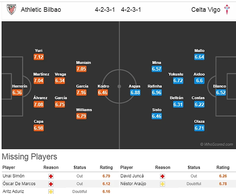This screenshot has height=194, width=236.
Task: Select the Celta Vigo team name
Action: 206,10
